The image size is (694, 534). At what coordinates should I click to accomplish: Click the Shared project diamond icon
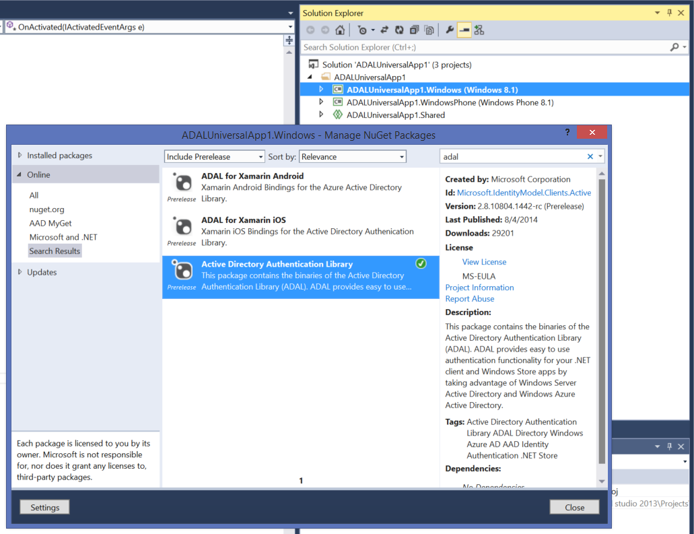[338, 114]
